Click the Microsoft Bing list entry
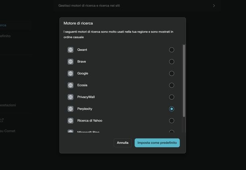246x170 pixels. [x=88, y=132]
